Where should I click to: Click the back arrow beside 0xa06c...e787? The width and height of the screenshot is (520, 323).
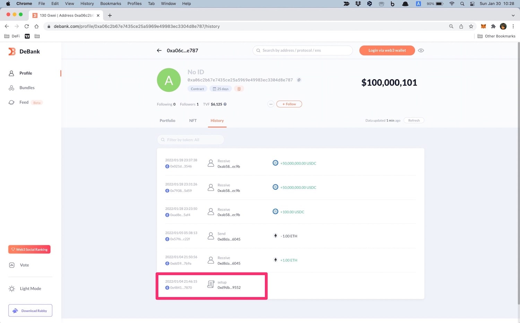pyautogui.click(x=159, y=51)
